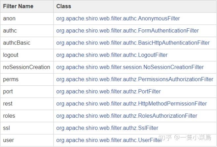Follow the NoSessionCreationFilter link
217x147 pixels.
130,67
